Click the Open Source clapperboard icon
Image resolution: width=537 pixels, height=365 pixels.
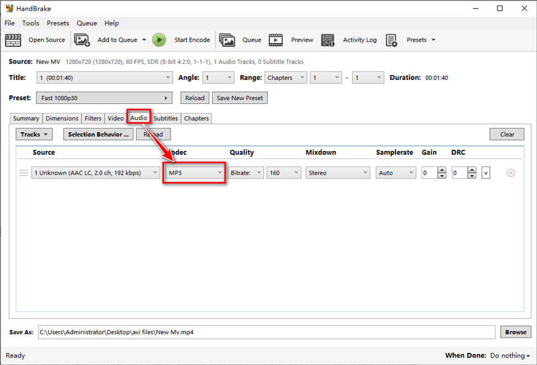pyautogui.click(x=13, y=40)
